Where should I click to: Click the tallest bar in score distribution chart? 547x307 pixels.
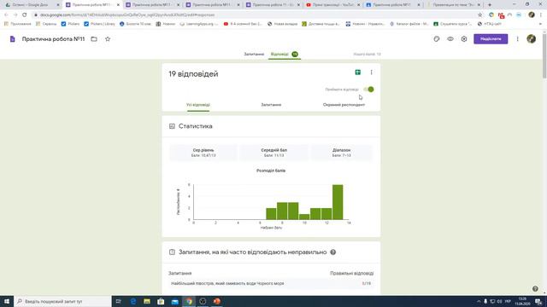click(x=338, y=202)
